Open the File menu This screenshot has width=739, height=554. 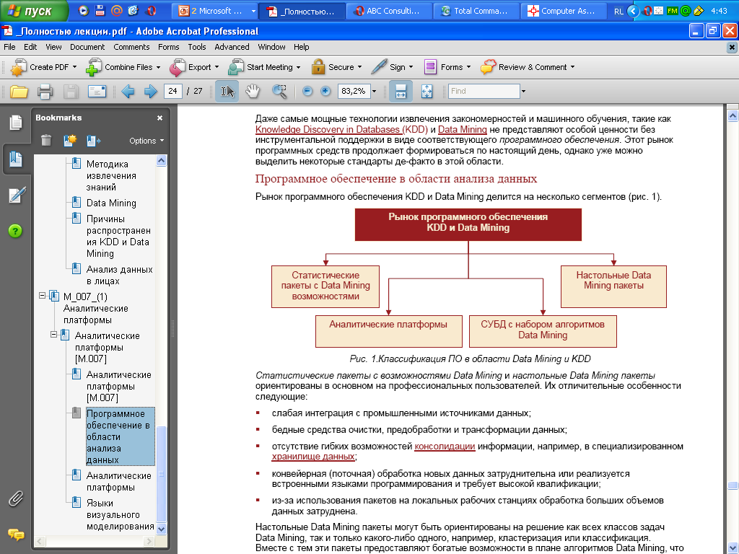tap(9, 47)
